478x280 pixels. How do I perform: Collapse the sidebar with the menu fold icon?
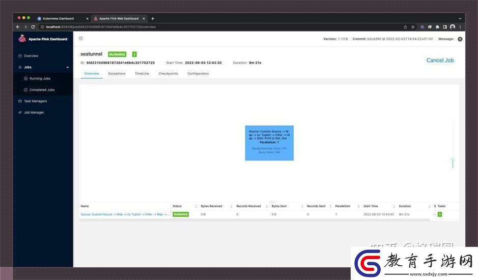click(x=81, y=38)
